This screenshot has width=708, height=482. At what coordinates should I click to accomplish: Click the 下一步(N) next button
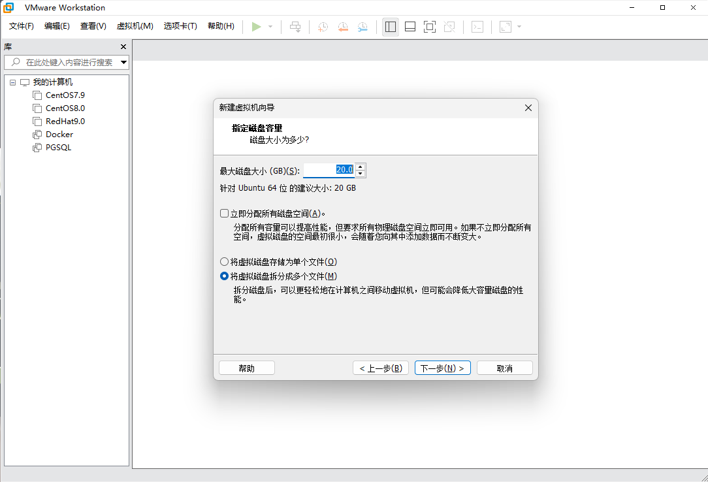(443, 368)
